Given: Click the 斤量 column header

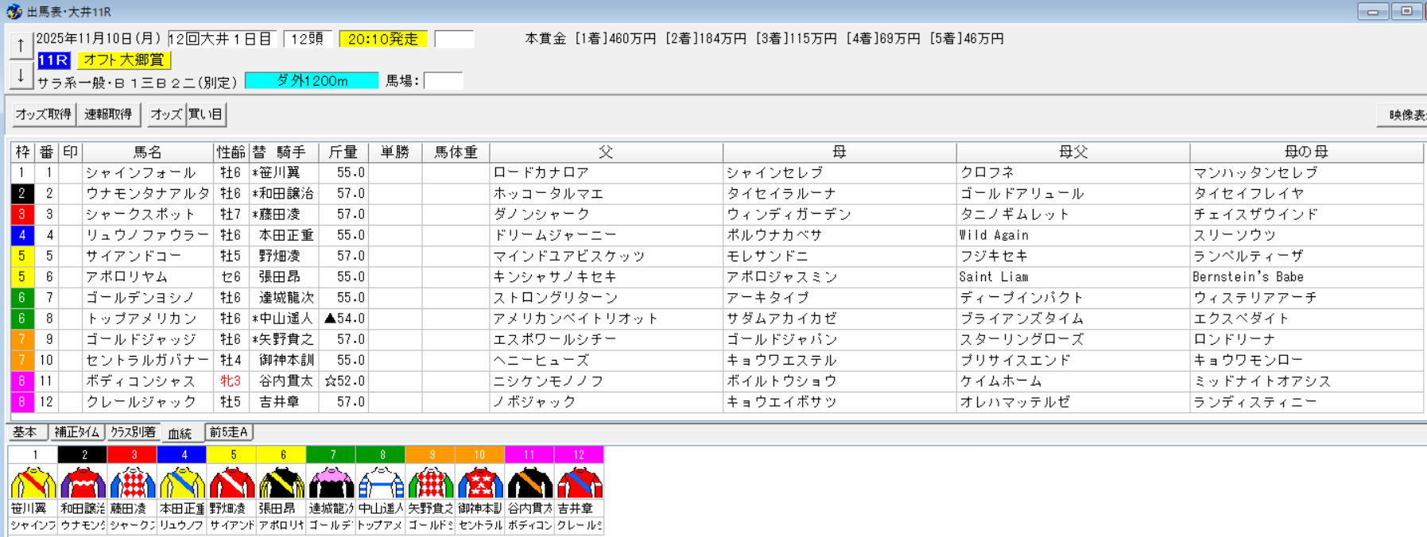Looking at the screenshot, I should click(343, 153).
